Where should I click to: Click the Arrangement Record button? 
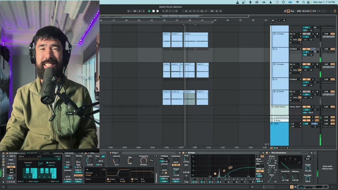[x=158, y=11]
